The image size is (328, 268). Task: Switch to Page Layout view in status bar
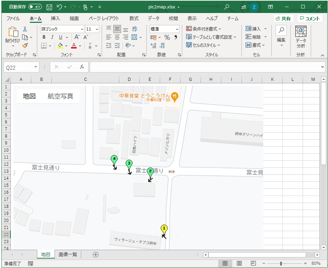tap(239, 263)
